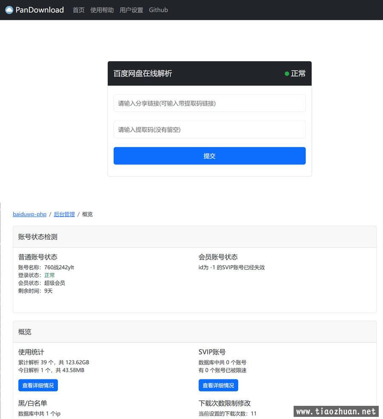Click the 账号状态检测 panel header
383x419 pixels.
[x=194, y=237]
